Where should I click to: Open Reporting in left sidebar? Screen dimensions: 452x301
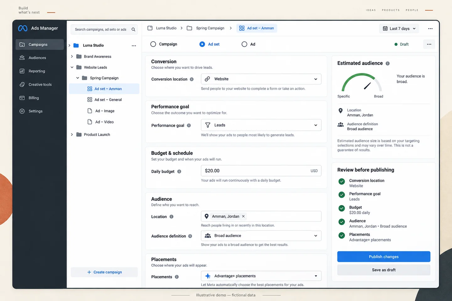point(40,71)
